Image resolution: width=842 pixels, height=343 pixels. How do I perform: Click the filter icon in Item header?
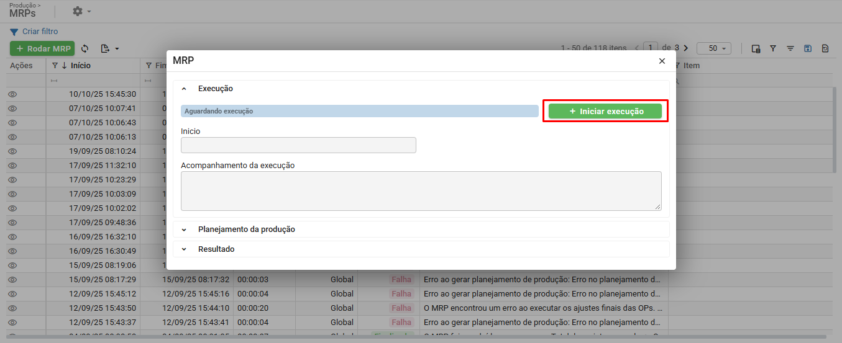[678, 66]
